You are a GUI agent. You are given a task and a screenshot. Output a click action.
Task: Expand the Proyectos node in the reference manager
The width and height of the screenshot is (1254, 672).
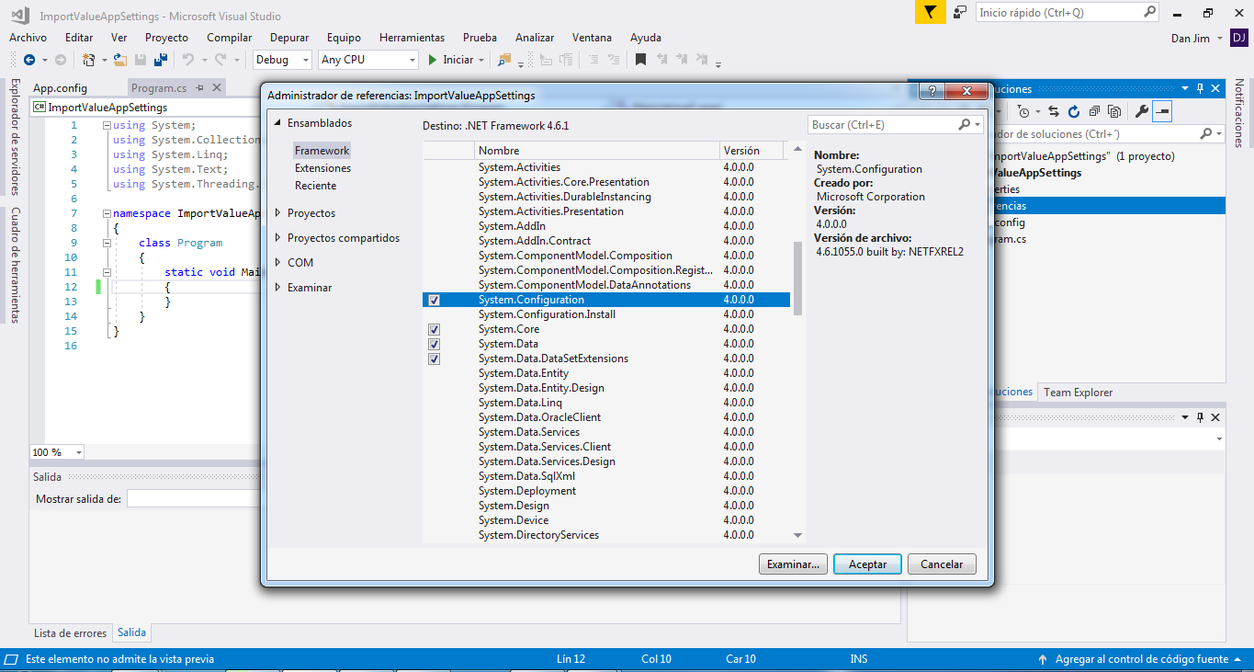point(279,213)
